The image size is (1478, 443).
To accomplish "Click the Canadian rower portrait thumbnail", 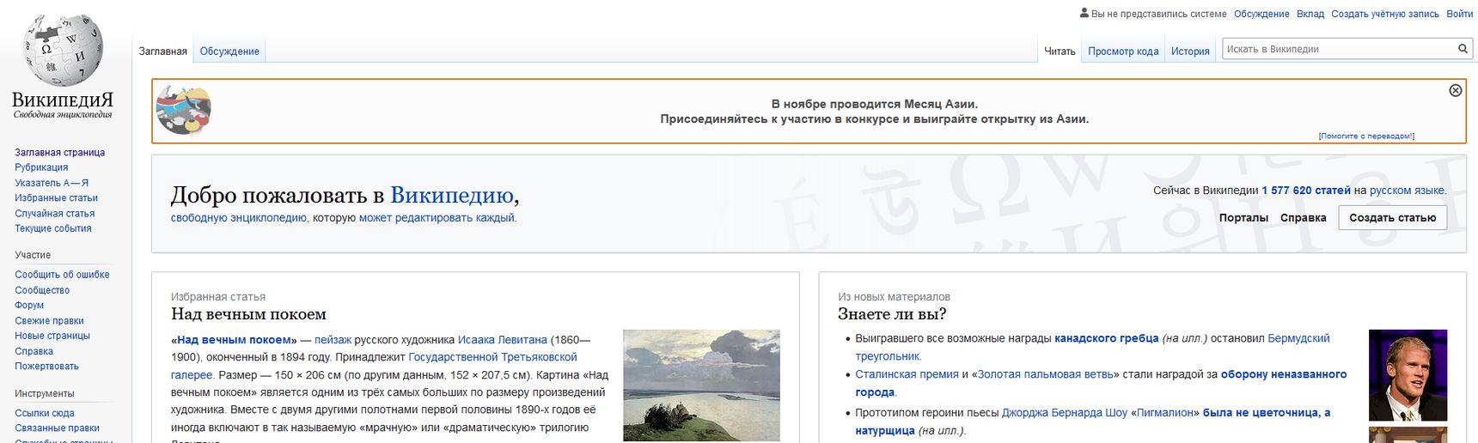I will tap(1408, 375).
